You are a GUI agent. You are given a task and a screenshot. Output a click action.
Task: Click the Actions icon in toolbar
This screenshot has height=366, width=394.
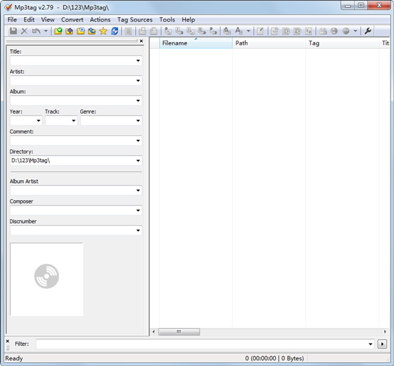click(227, 31)
